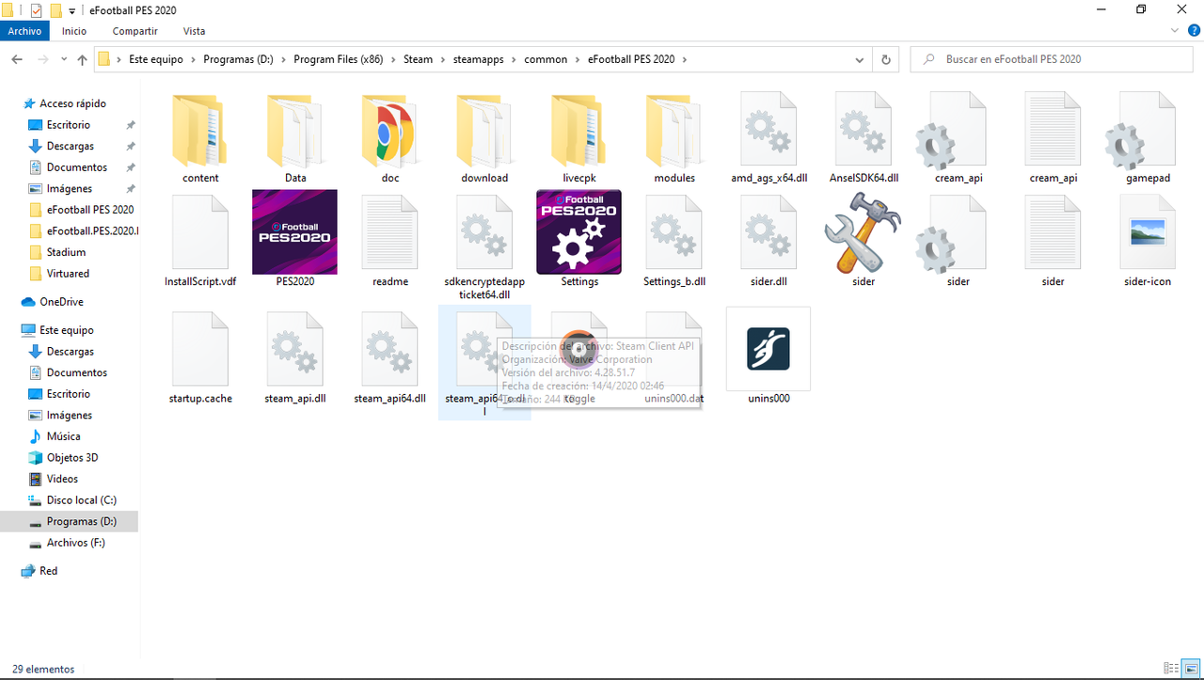Open Música under Este equipo
This screenshot has height=680, width=1204.
[x=63, y=436]
